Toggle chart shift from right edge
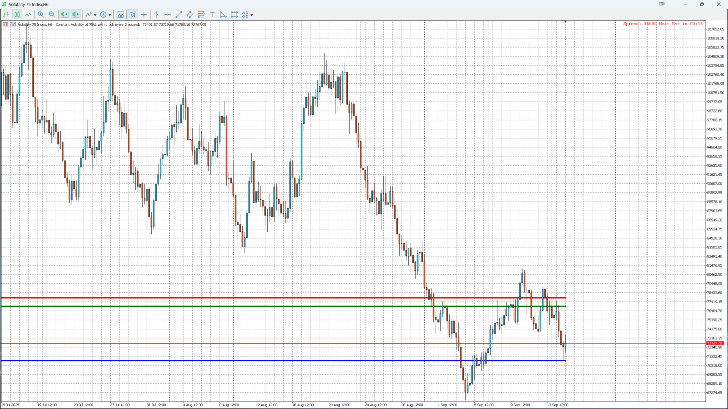This screenshot has width=728, height=409. pos(76,15)
